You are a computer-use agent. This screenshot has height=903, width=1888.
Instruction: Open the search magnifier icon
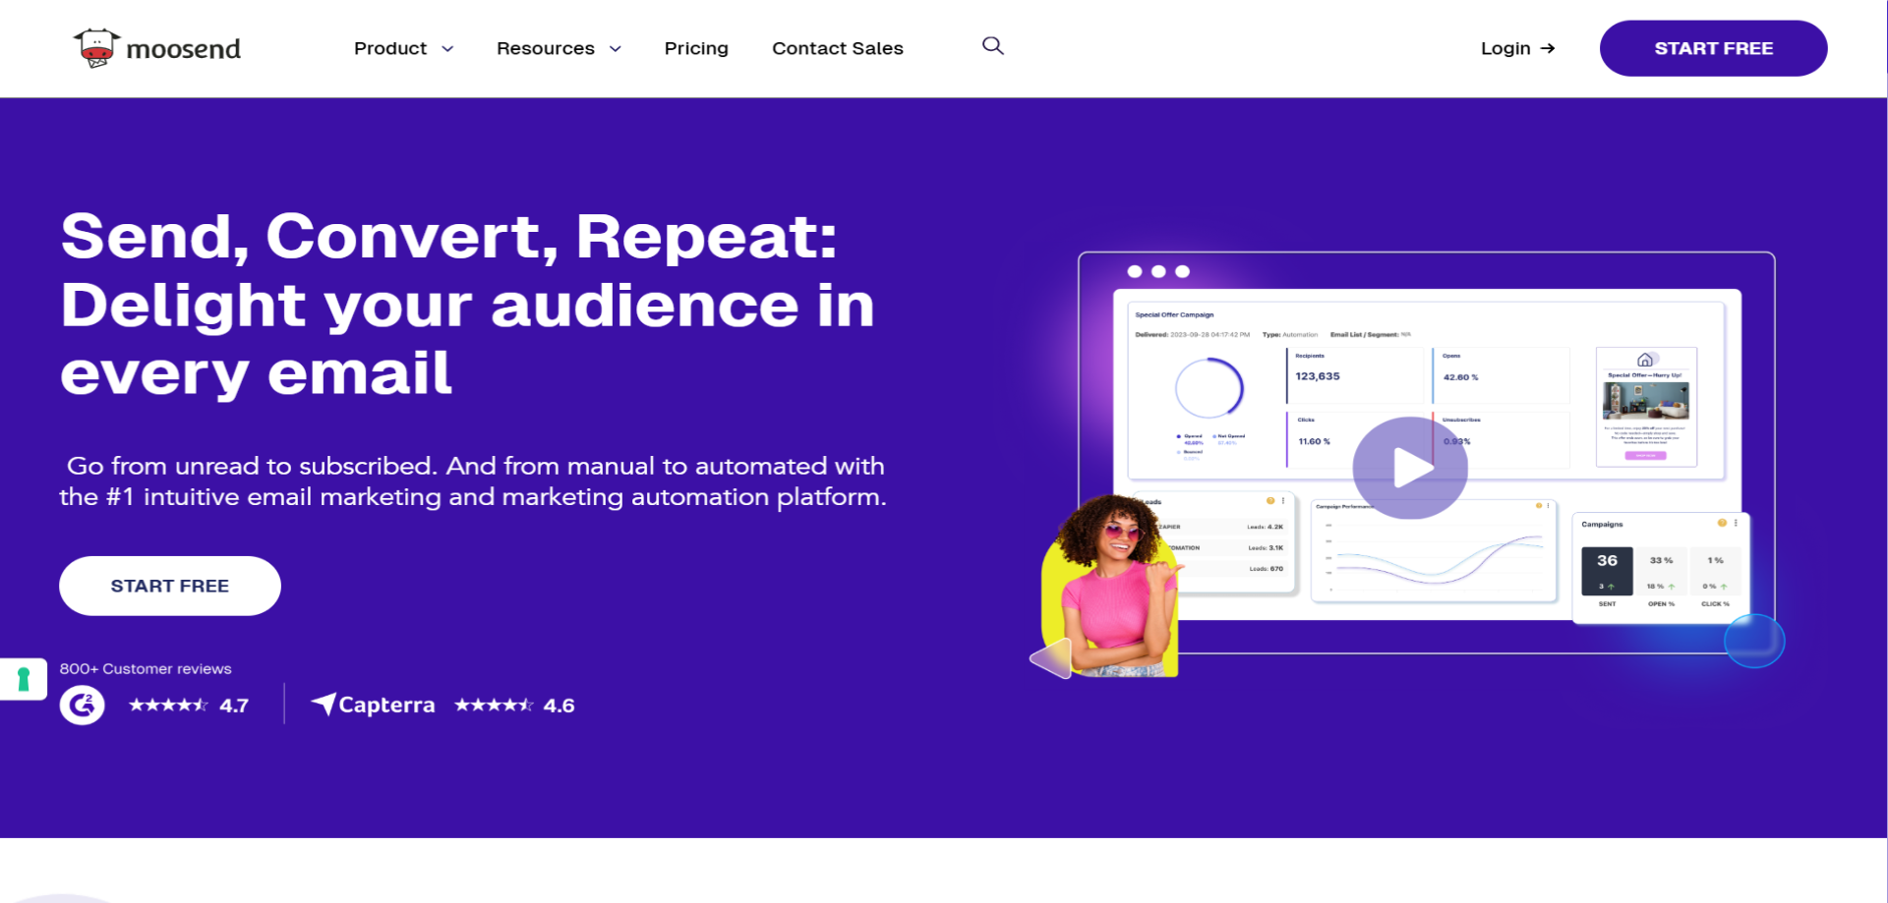[x=993, y=46]
